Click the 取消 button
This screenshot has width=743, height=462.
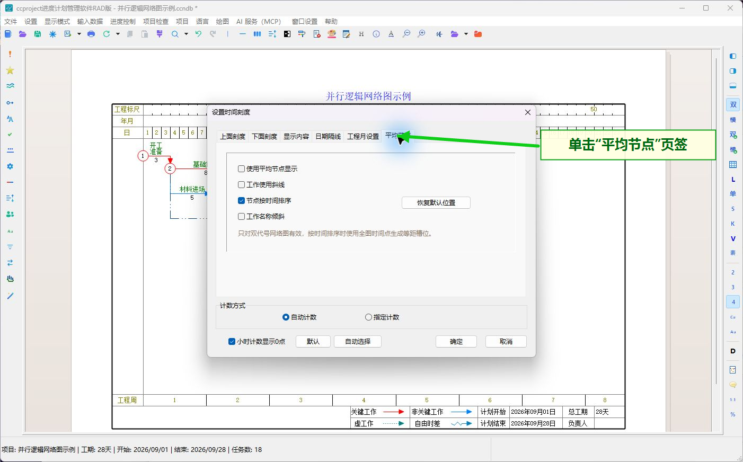point(506,341)
